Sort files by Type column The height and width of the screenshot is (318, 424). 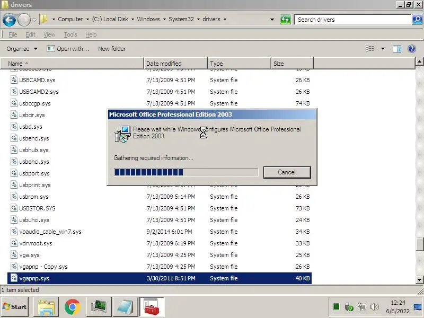(240, 64)
